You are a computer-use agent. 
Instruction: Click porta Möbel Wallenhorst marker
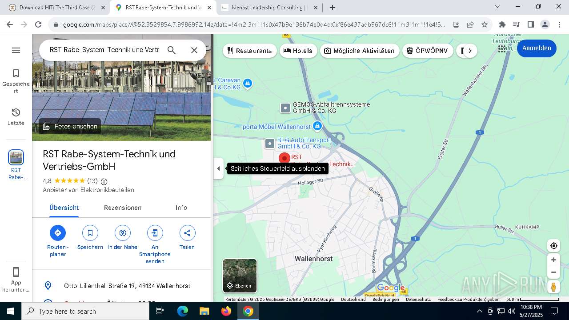pyautogui.click(x=317, y=127)
